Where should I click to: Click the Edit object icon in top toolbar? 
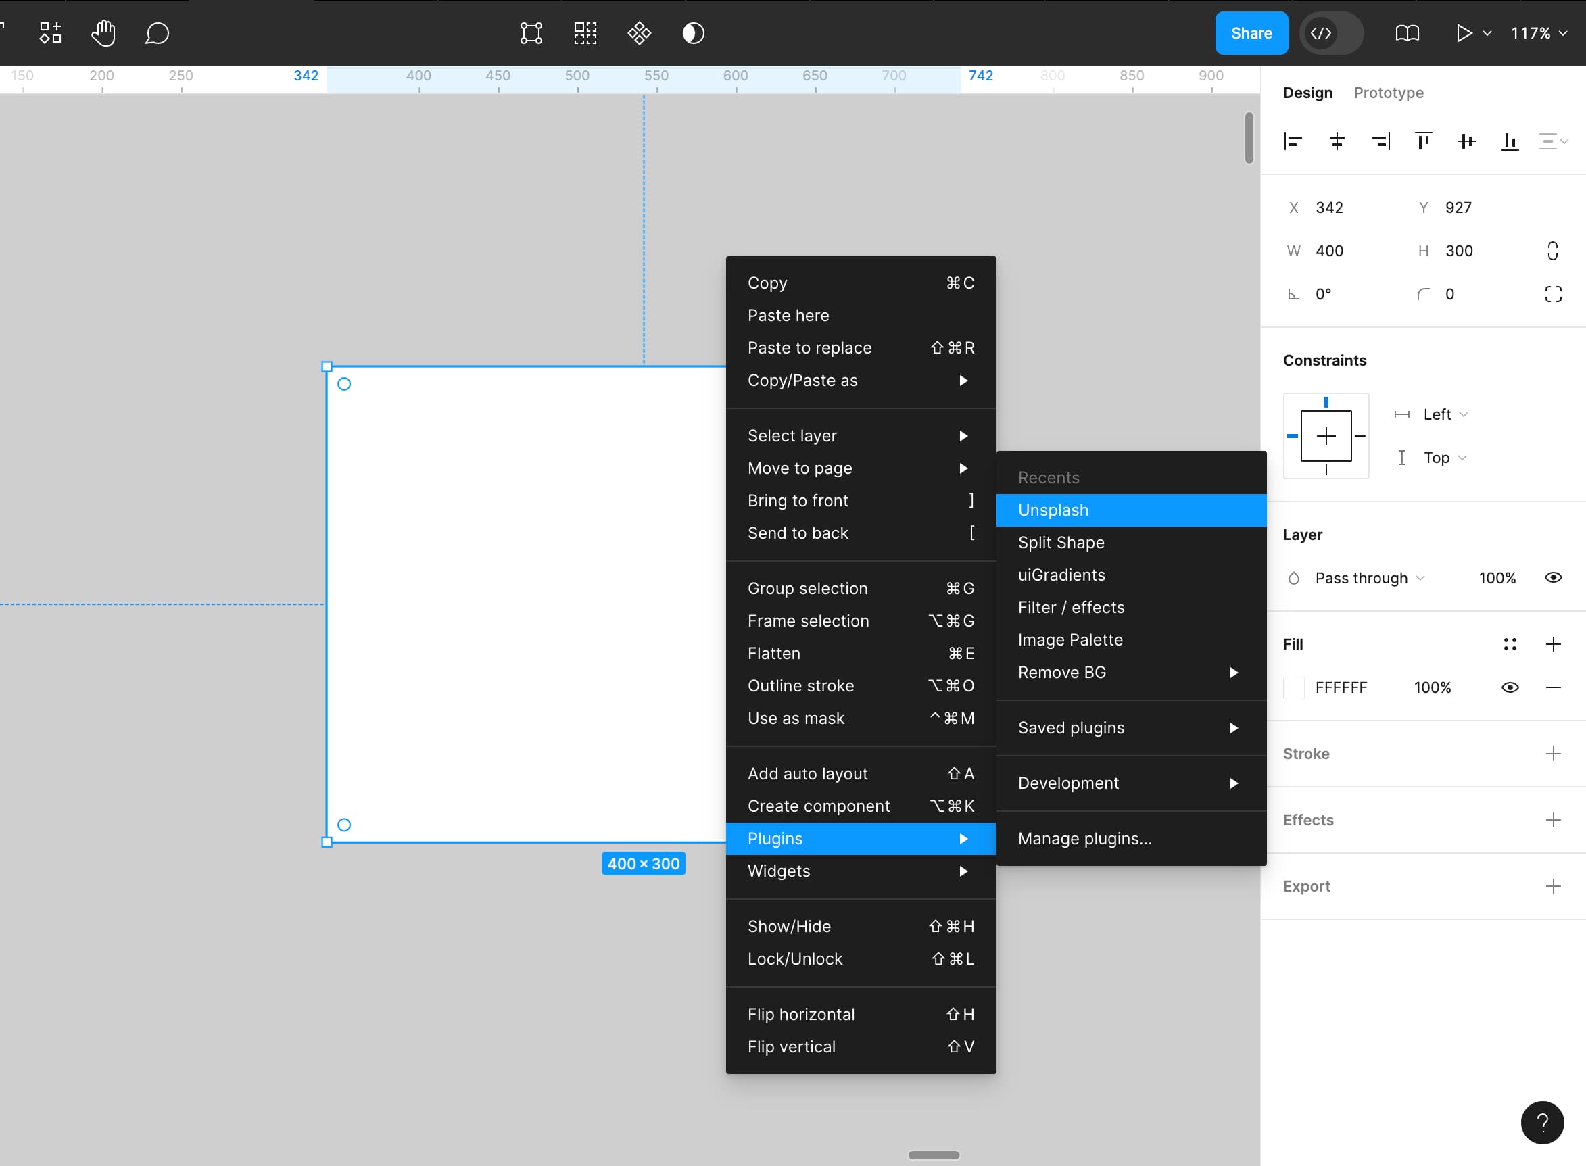531,33
